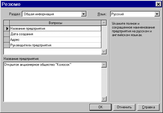Open help with the Справка button
163x113 pixels.
148,107
